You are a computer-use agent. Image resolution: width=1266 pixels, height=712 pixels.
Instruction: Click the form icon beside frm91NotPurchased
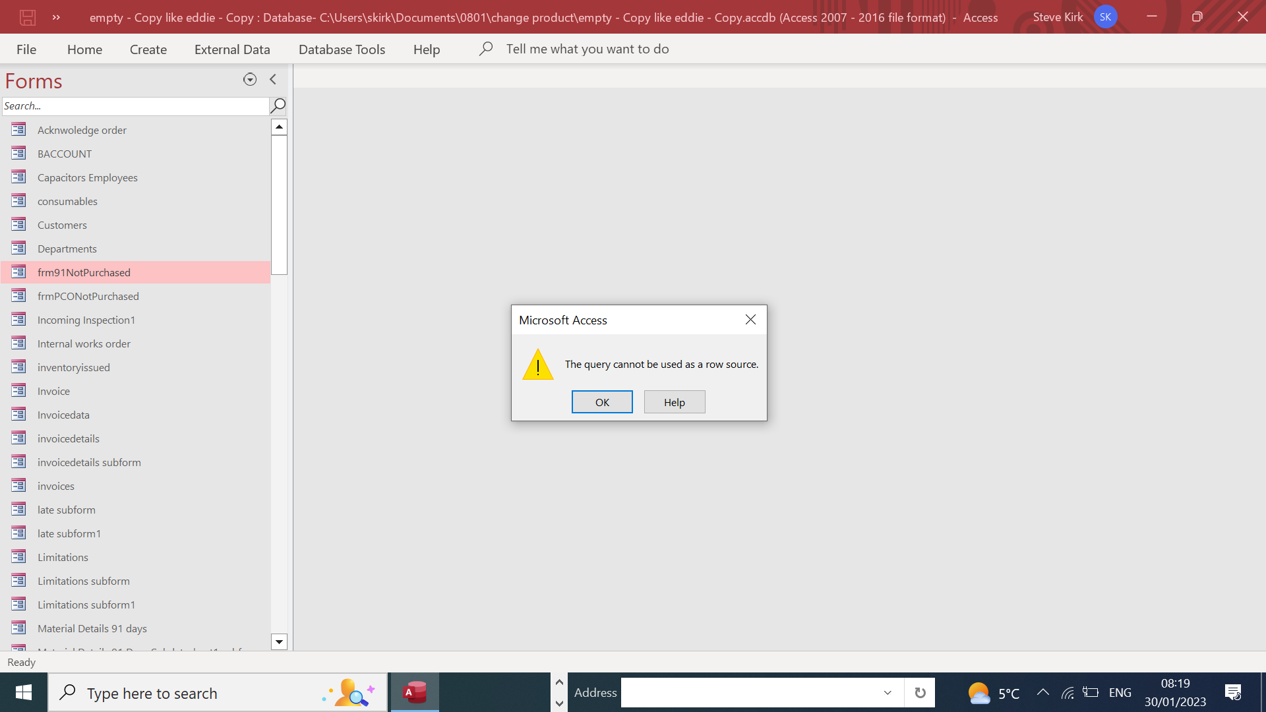point(18,272)
